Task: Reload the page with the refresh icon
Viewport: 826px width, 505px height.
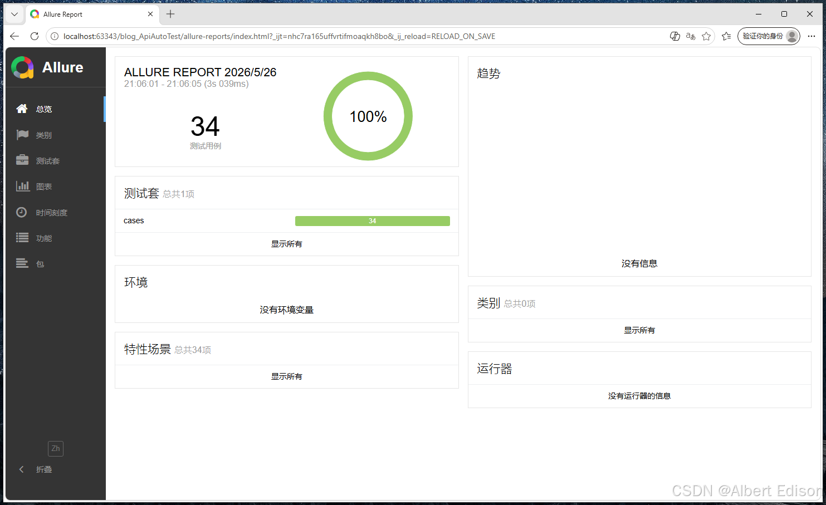Action: 35,36
